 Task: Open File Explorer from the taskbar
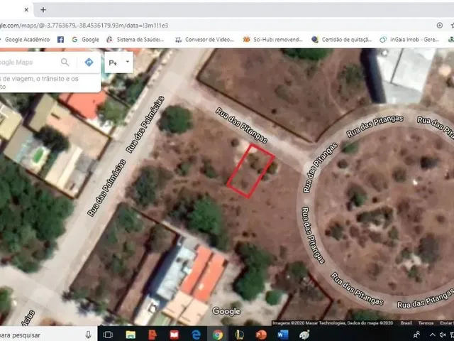(131, 335)
